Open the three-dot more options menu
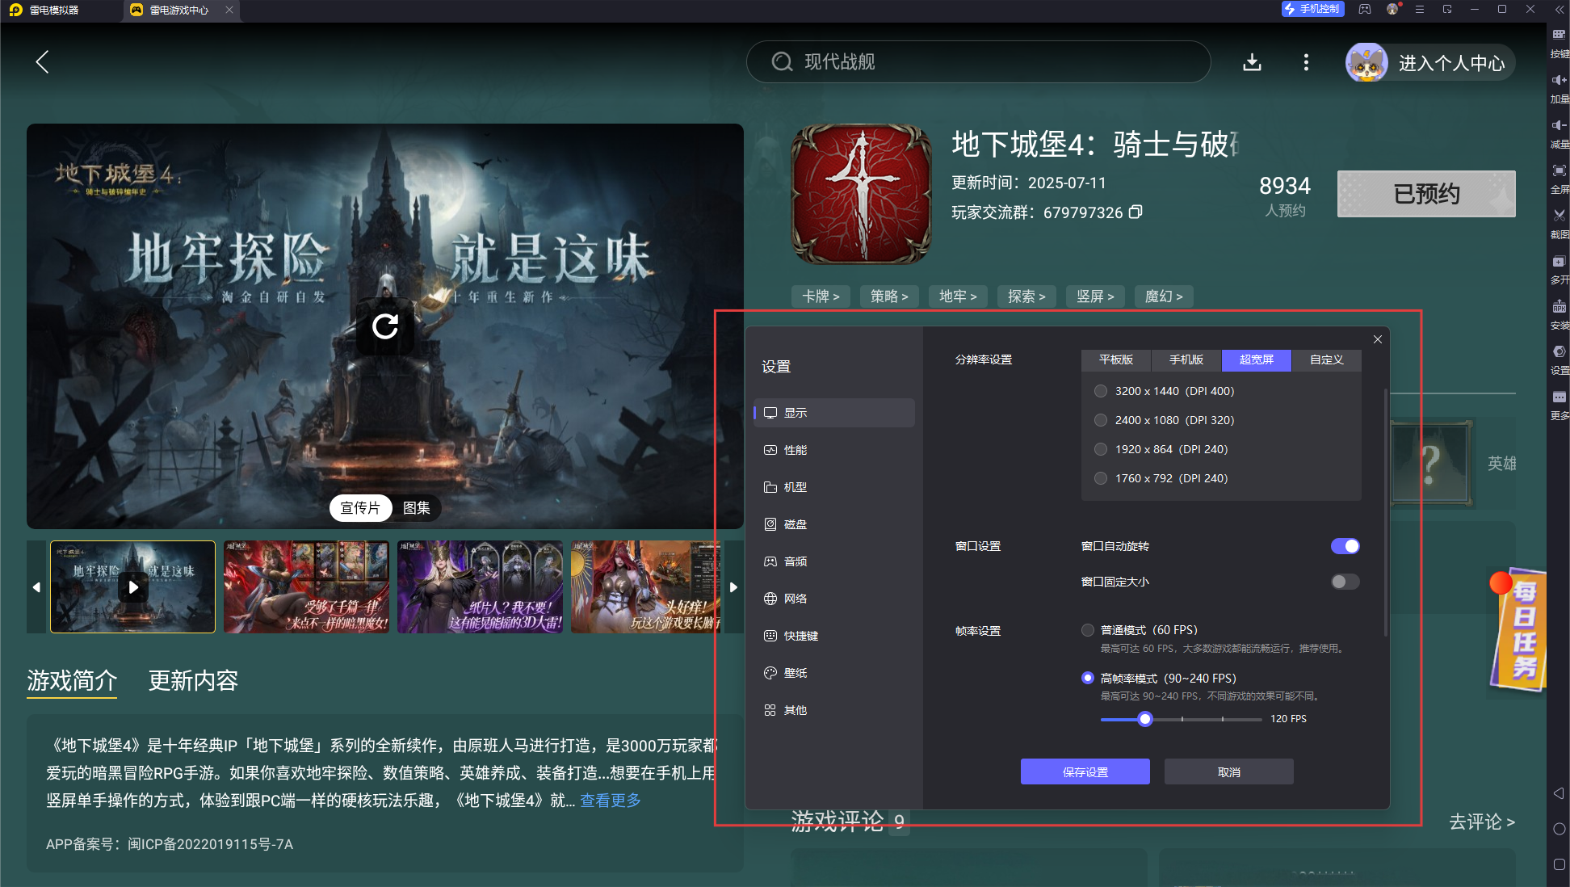 1306,62
